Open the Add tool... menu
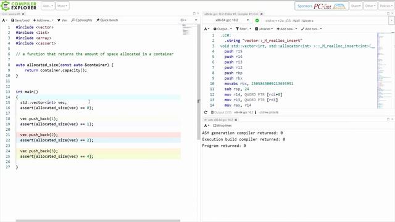Screen dimensions: 395x222 pyautogui.click(x=311, y=29)
